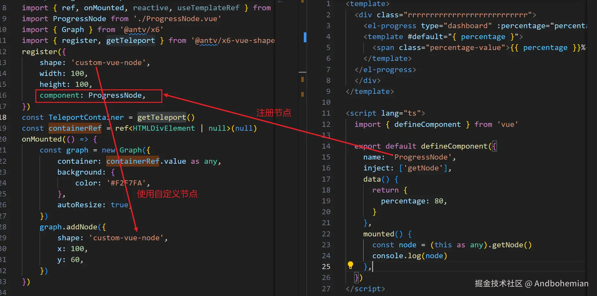597x296 pixels.
Task: Click the 'console.log(node)' statement
Action: [x=410, y=256]
